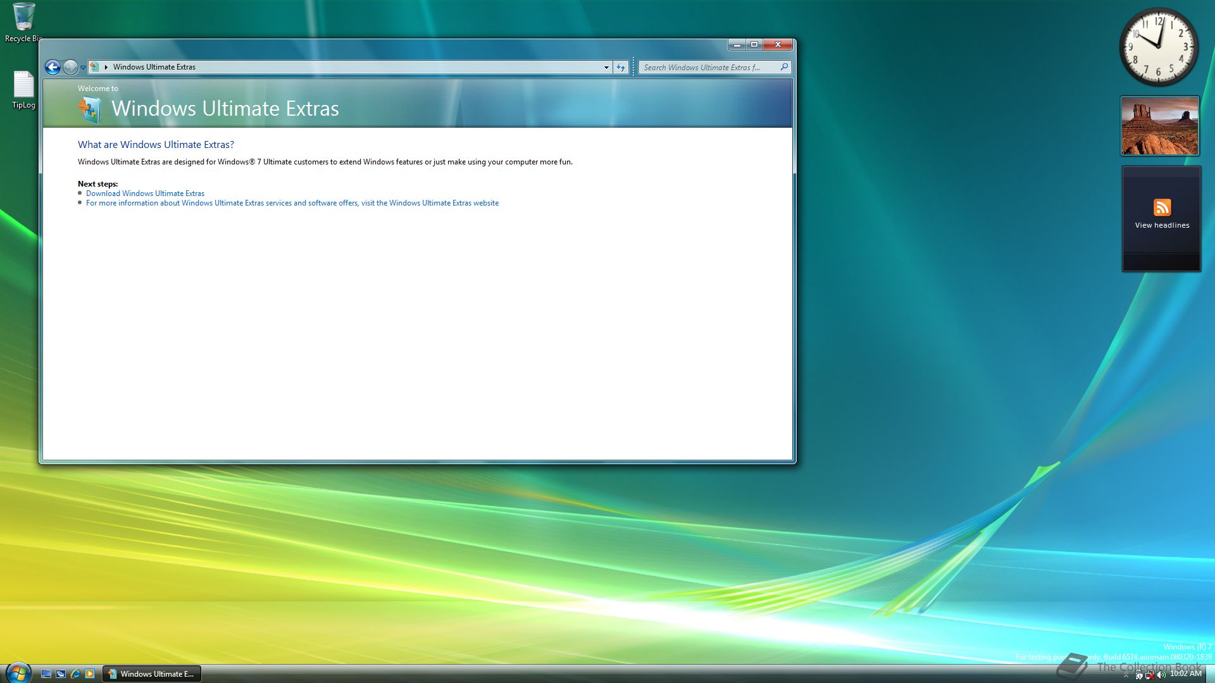The image size is (1215, 683).
Task: Open the Recycle Bin desktop icon
Action: (23, 22)
